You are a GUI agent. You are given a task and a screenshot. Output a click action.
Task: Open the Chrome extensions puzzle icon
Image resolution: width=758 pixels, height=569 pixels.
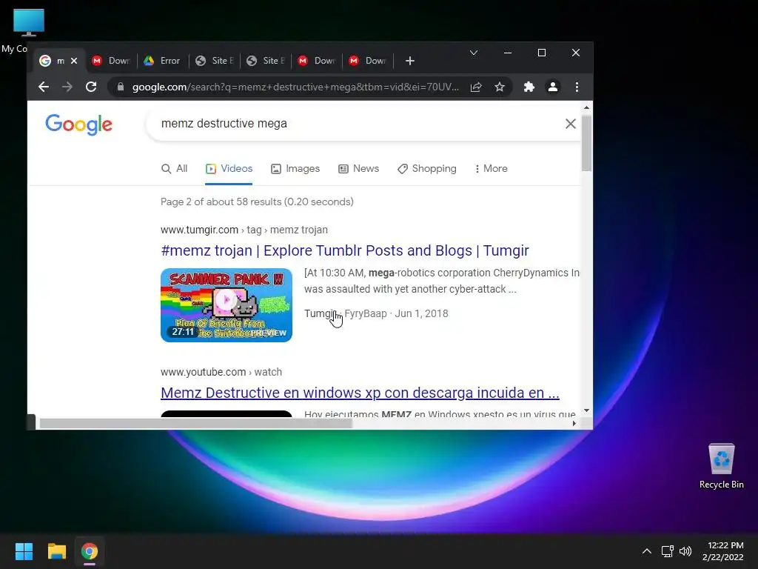click(529, 87)
